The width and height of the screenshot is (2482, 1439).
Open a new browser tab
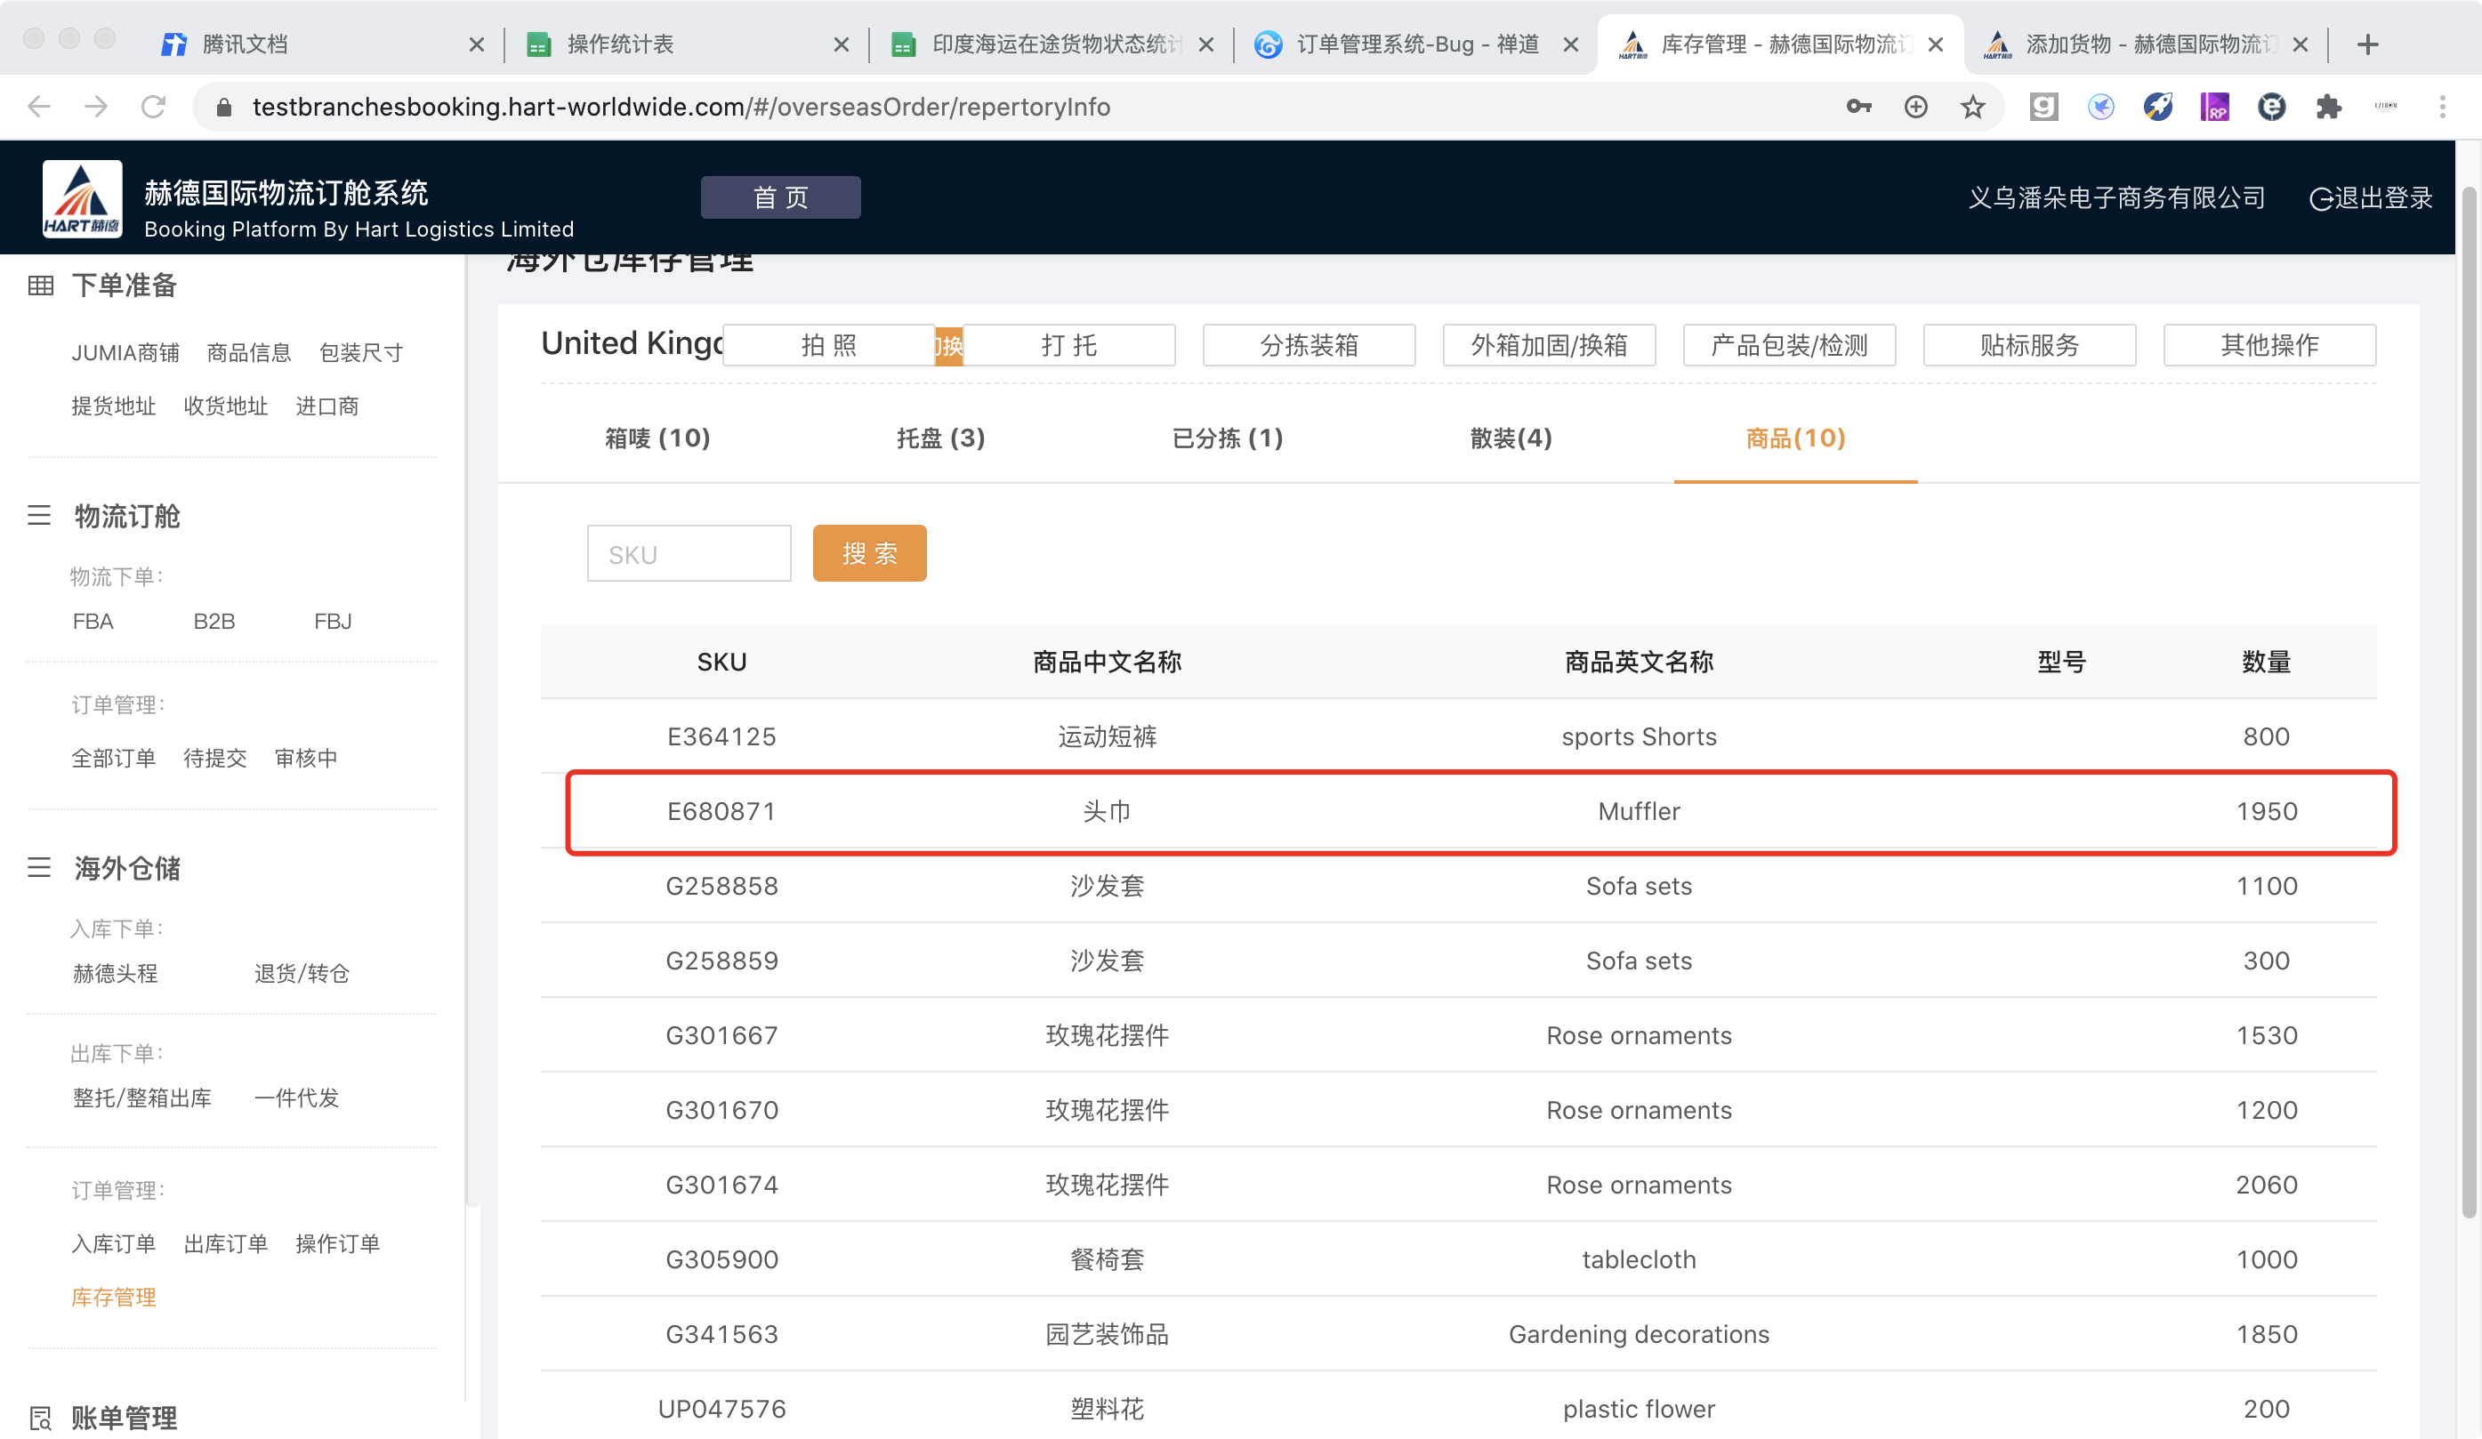coord(2368,44)
